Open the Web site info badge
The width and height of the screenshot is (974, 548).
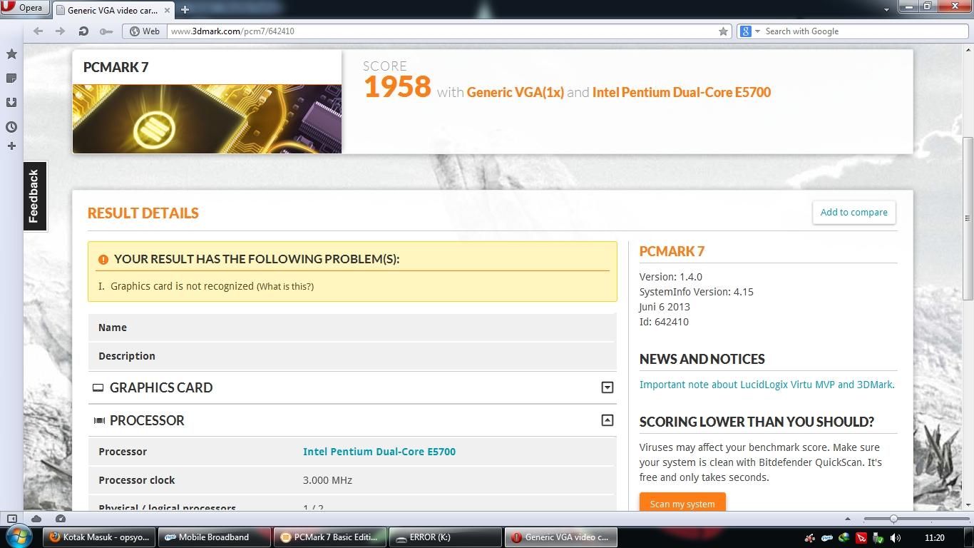144,31
